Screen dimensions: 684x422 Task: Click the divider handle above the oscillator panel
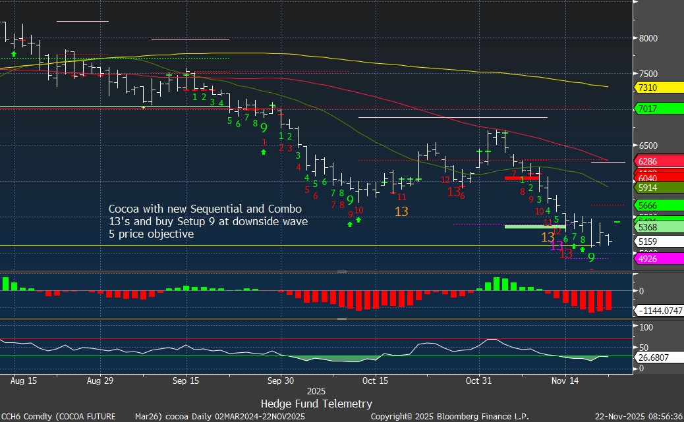coord(342,319)
